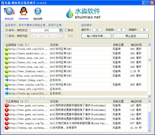Click the 不正常网站 column header

(26, 102)
